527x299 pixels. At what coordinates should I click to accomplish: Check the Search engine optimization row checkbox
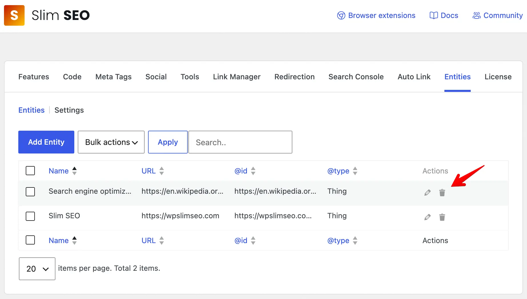30,192
